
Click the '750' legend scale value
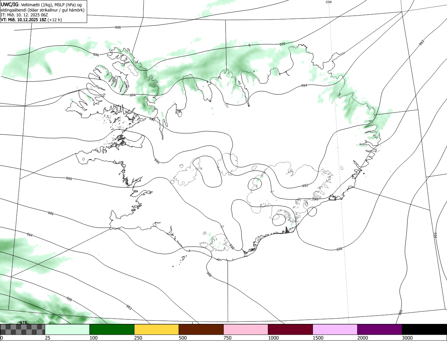[228, 338]
